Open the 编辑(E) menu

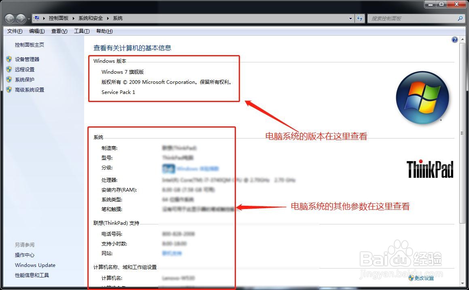37,31
